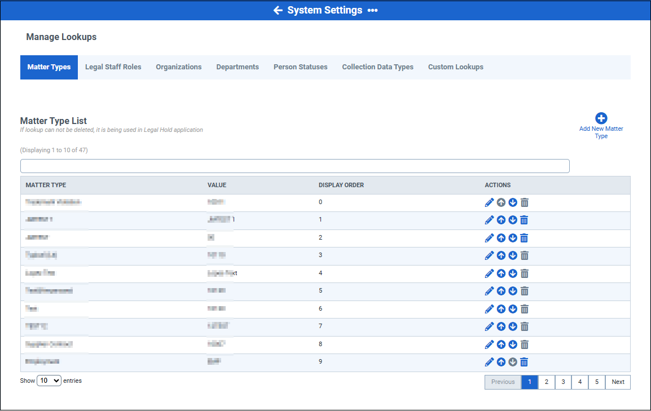Viewport: 651px width, 411px height.
Task: Move up the row with display order 8
Action: tap(501, 344)
